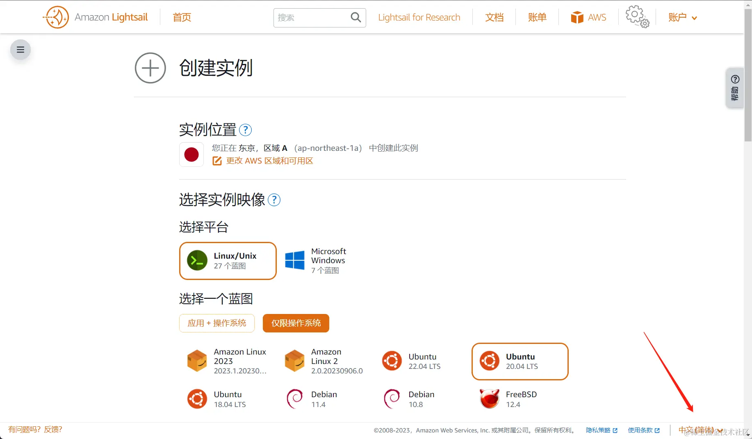Image resolution: width=752 pixels, height=439 pixels.
Task: Click the Ubuntu 18.04 LTS logo icon
Action: tap(197, 399)
